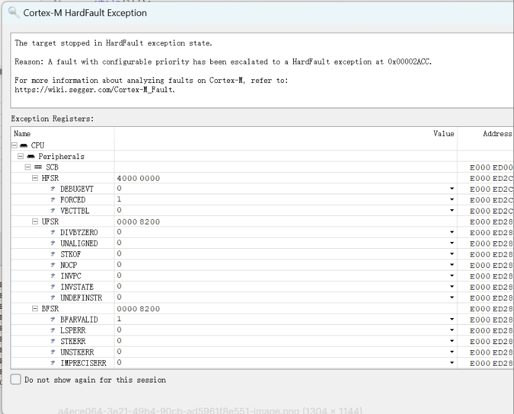
Task: Click the DEBUGEVT bitfield icon
Action: point(53,189)
